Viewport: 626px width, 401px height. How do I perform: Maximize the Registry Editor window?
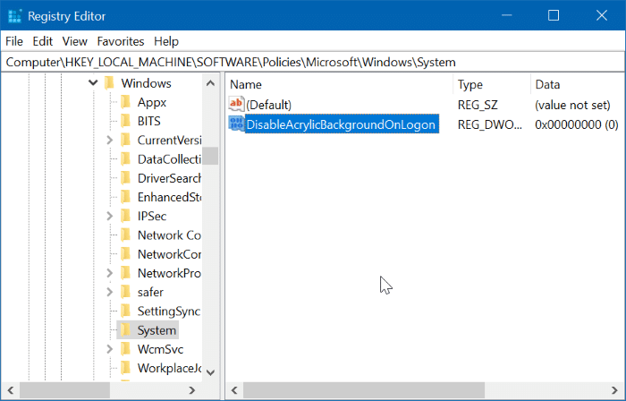pos(554,15)
